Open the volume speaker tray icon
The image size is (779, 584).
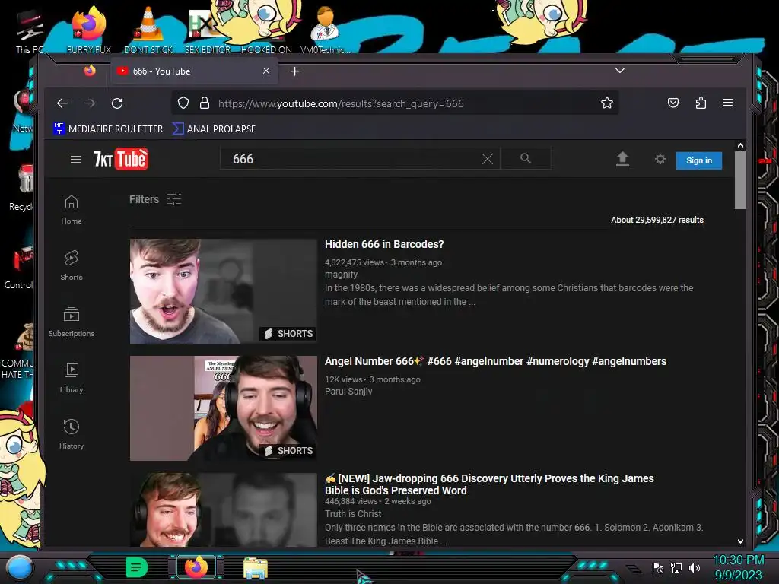click(695, 567)
